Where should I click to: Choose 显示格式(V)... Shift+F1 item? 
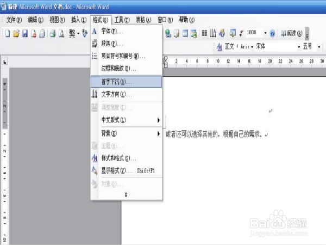(x=127, y=170)
